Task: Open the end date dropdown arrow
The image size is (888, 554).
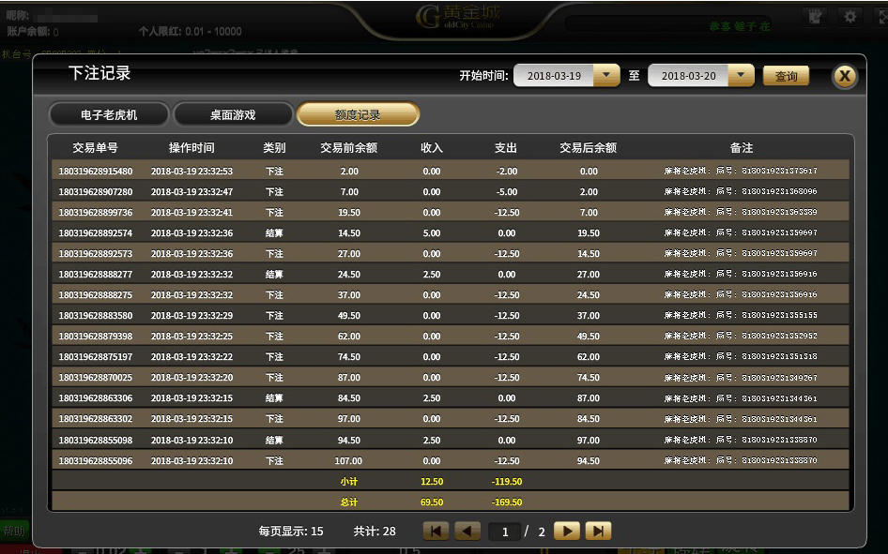Action: coord(741,75)
